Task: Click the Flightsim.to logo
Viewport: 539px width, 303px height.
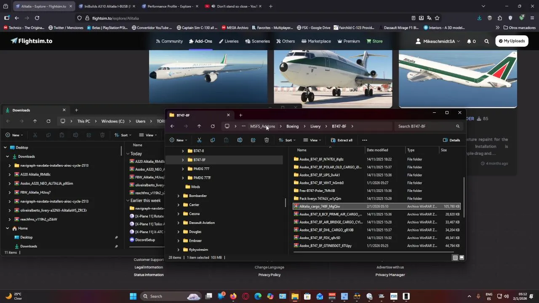Action: [x=32, y=41]
